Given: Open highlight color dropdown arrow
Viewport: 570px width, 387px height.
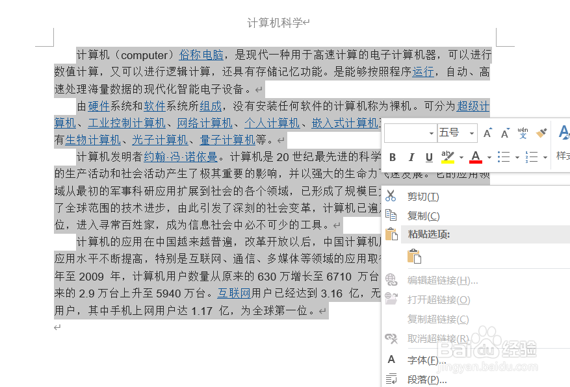Looking at the screenshot, I should click(x=461, y=157).
